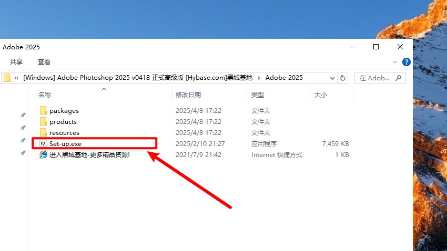This screenshot has width=447, height=251.
Task: Click the 1 KB size cell
Action: click(x=342, y=155)
